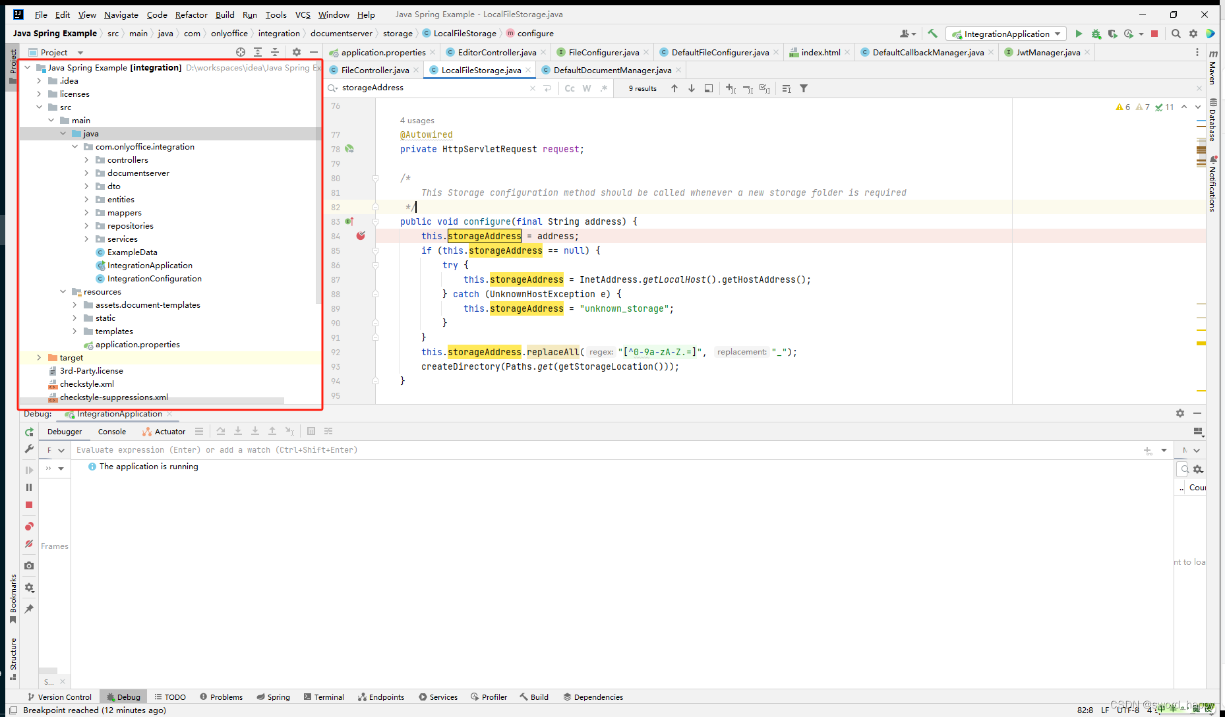Run the IntegrationApplication configuration
This screenshot has width=1225, height=717.
coord(1079,33)
